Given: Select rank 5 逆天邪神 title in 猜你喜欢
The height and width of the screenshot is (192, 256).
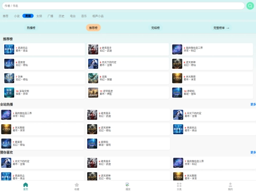Looking at the screenshot, I should [x=106, y=176].
